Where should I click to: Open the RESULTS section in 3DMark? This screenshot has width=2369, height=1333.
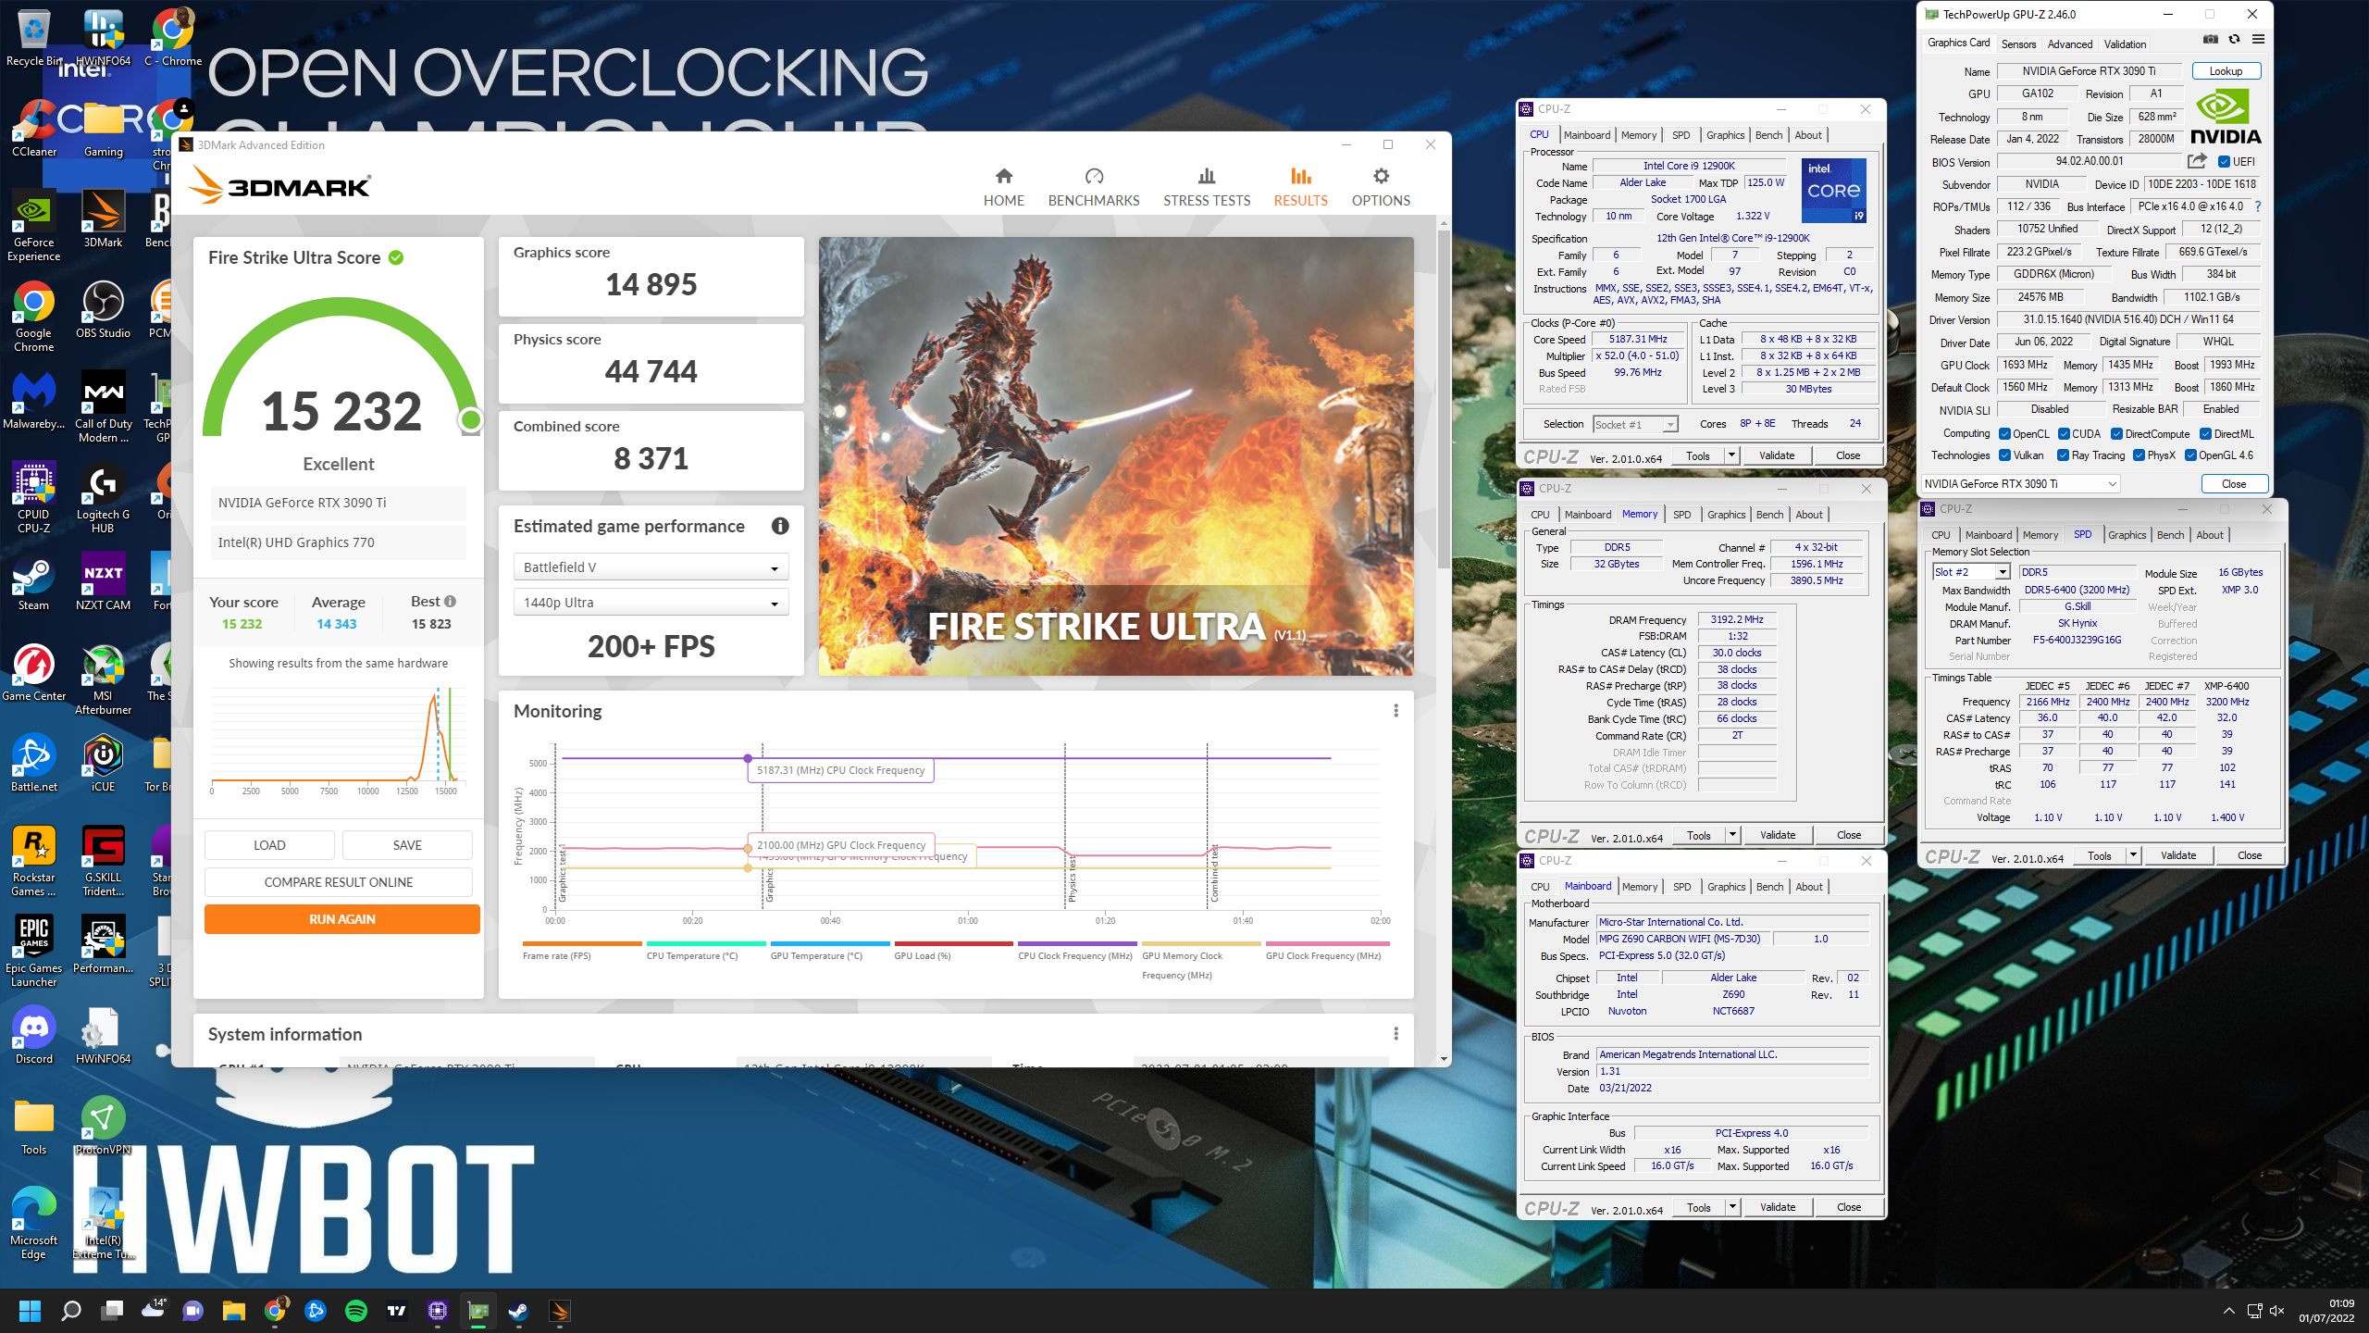(1300, 188)
